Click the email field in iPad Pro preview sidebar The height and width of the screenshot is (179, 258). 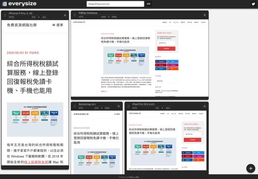click(193, 134)
